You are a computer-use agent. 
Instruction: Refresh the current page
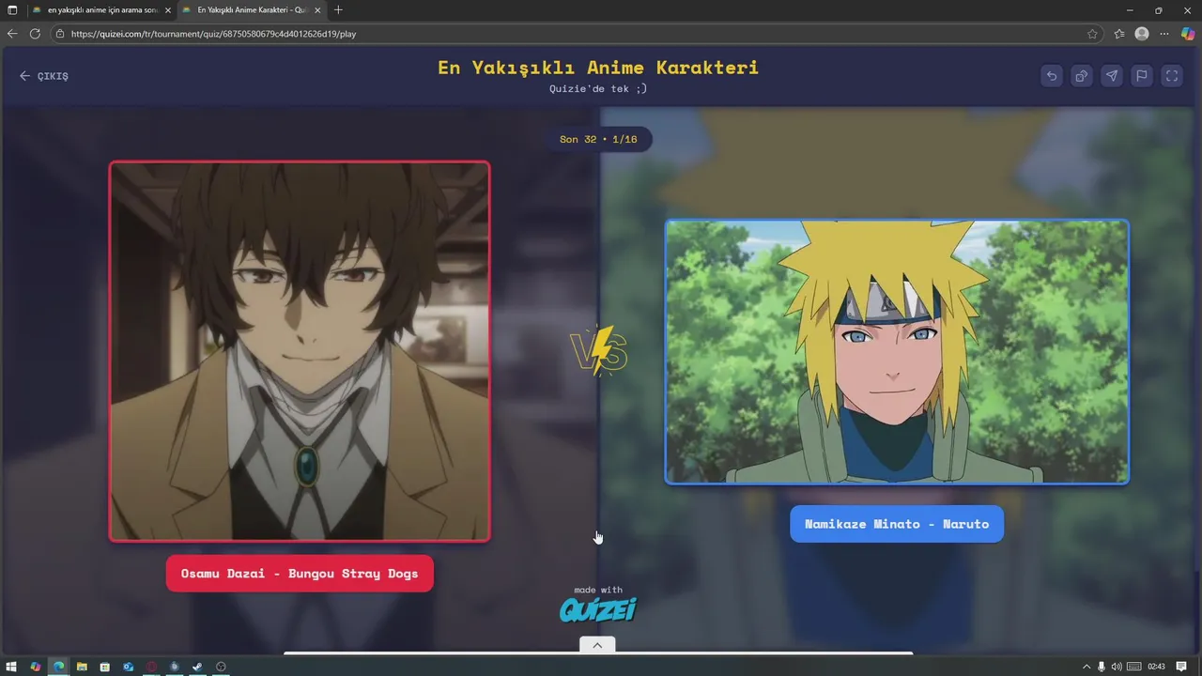pos(35,34)
